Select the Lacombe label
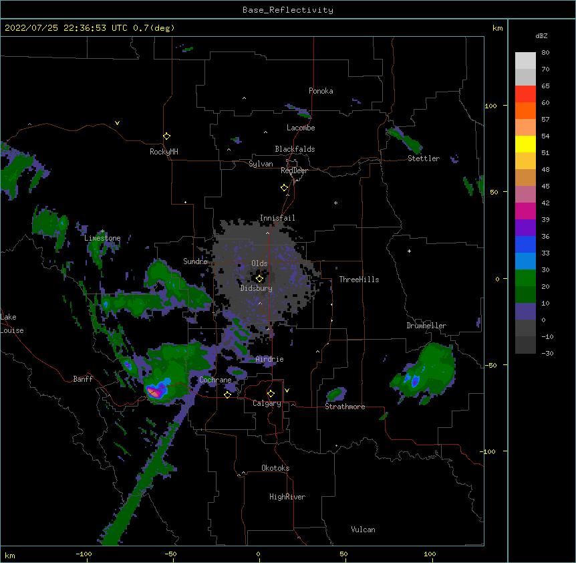Image resolution: width=576 pixels, height=563 pixels. (x=301, y=128)
